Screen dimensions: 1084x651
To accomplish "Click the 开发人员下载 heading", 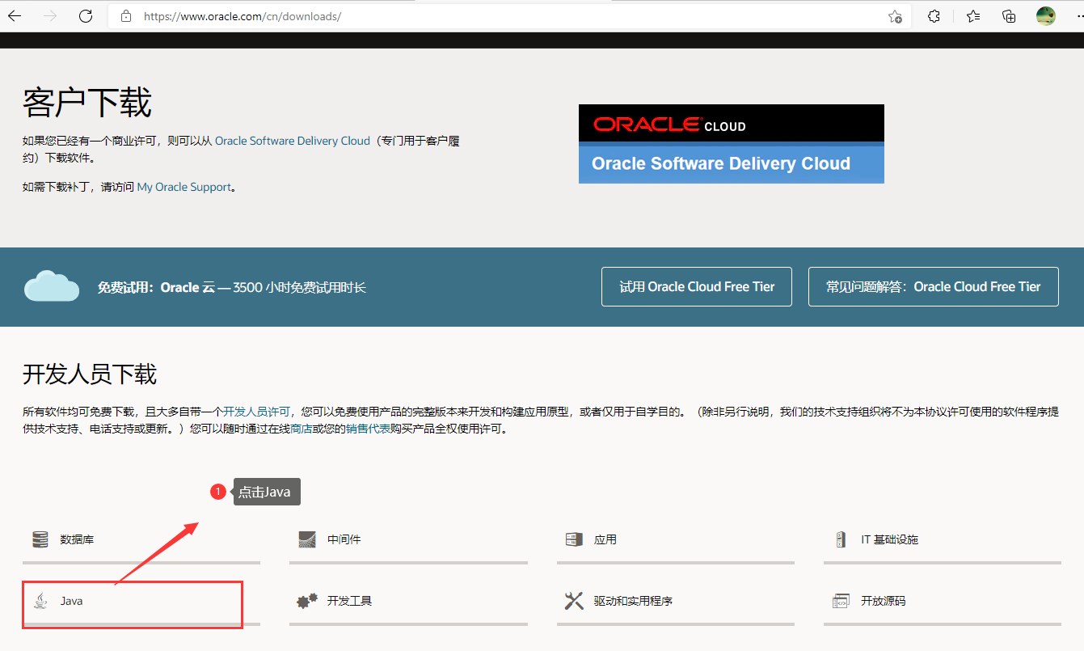I will (x=90, y=374).
